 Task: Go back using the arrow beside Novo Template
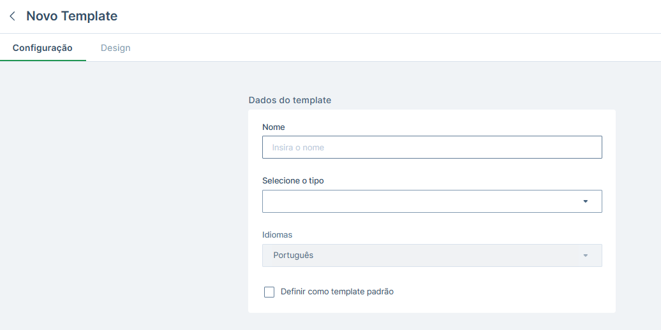click(12, 16)
